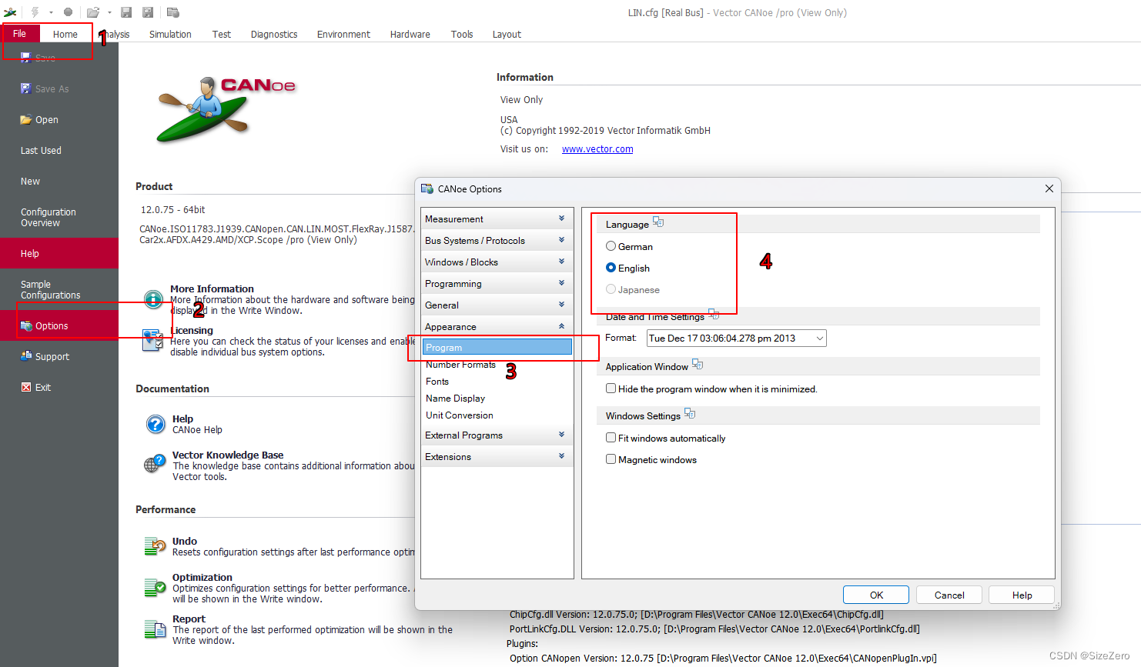
Task: Open the File tab
Action: coord(19,34)
